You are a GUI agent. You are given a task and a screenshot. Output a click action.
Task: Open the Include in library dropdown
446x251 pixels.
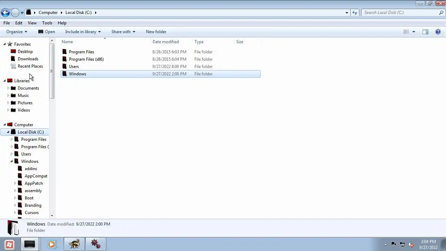pos(83,32)
